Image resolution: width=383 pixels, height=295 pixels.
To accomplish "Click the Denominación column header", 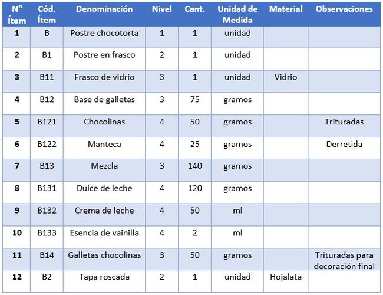I will [x=104, y=14].
